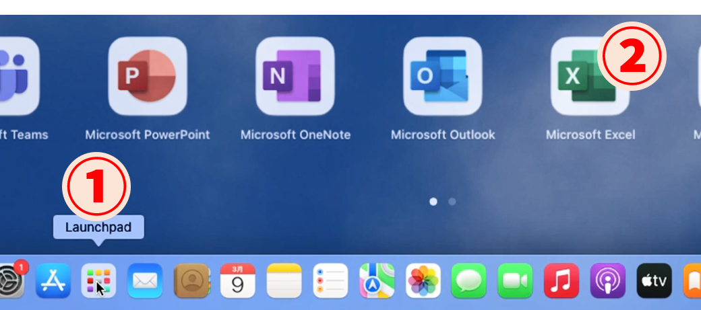Open Calendar showing 9 in the Dock

(238, 280)
